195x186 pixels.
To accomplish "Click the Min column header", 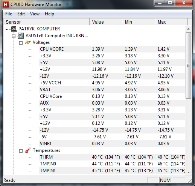I will [139, 22].
